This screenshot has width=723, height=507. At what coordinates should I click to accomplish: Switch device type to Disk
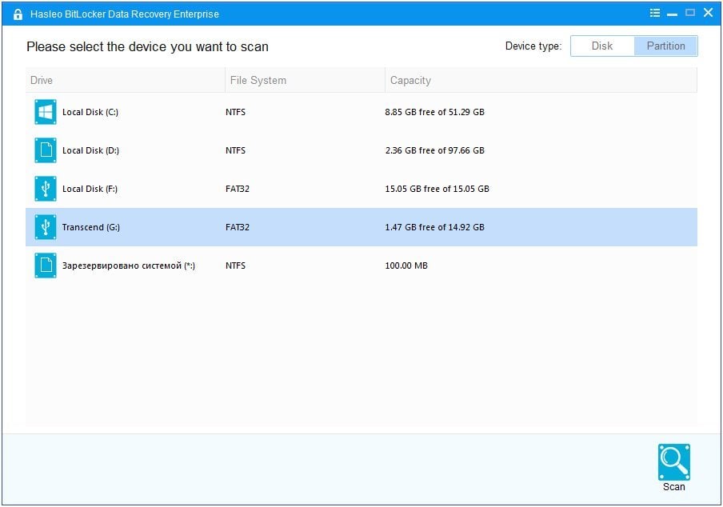click(x=601, y=46)
